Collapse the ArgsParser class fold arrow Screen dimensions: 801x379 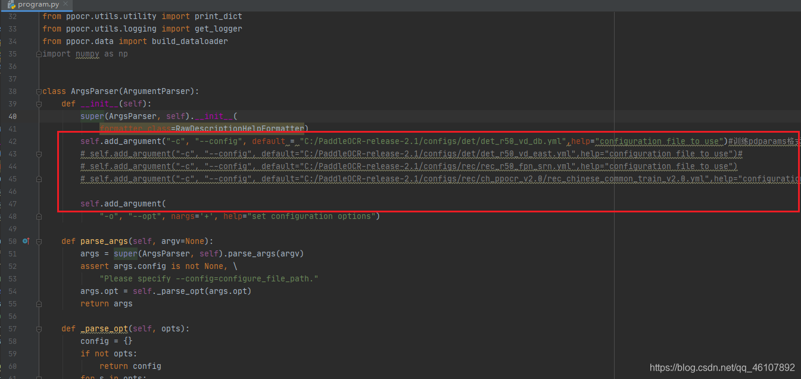[x=38, y=91]
